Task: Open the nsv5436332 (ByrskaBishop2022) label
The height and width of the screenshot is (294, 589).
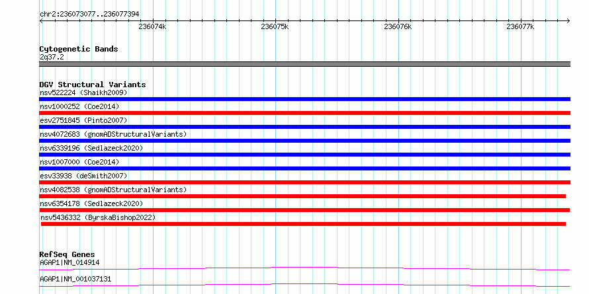Action: [x=98, y=217]
